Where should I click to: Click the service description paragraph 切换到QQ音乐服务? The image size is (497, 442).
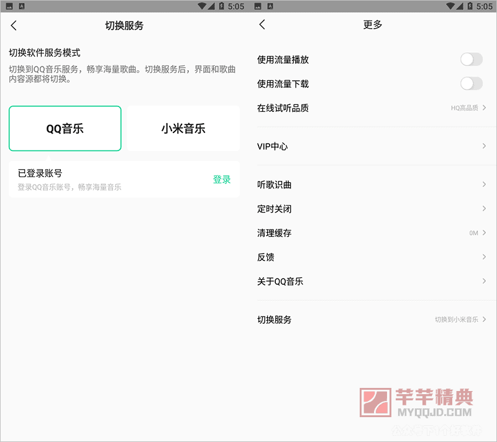tap(122, 74)
